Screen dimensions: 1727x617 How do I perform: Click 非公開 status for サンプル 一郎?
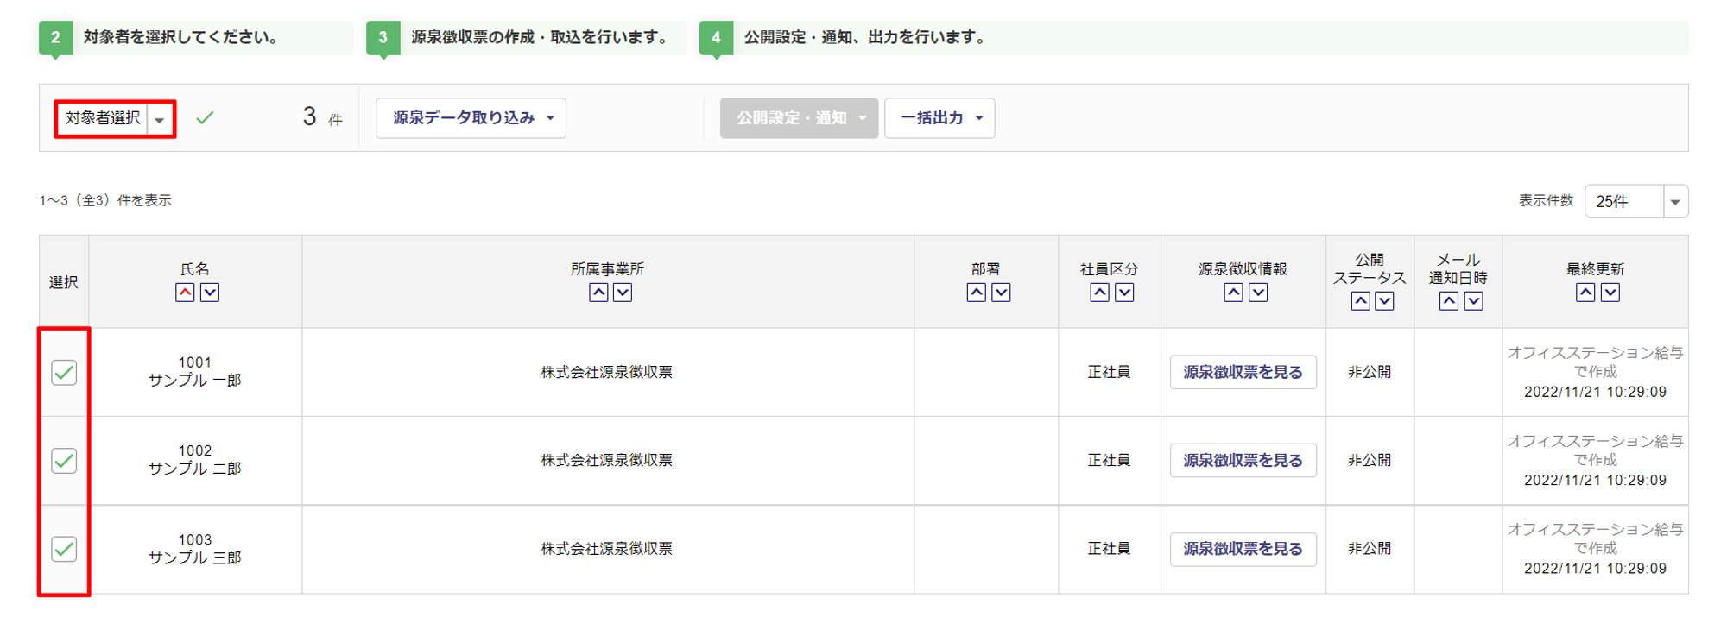[1370, 372]
